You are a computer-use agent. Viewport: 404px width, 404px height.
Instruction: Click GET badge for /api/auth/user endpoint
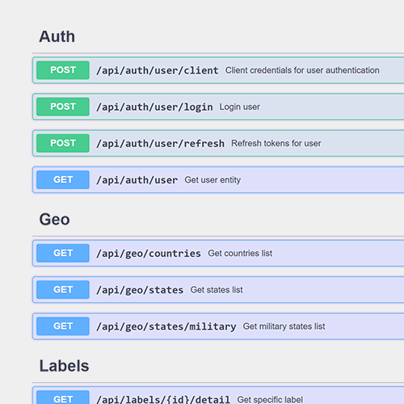tap(63, 179)
